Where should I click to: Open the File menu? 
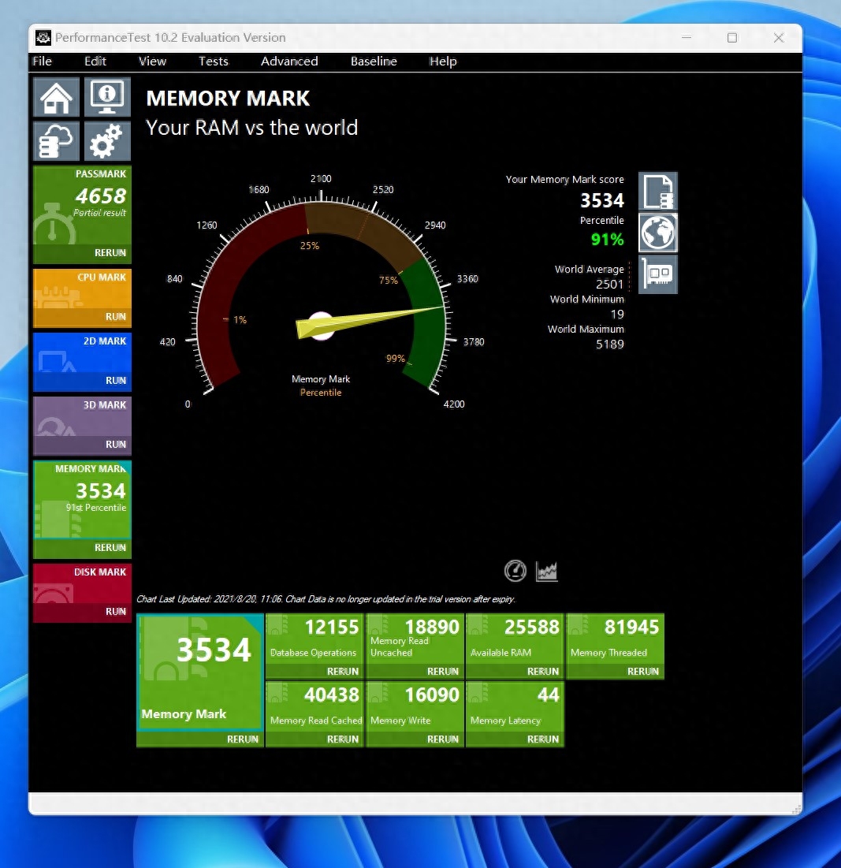[42, 61]
